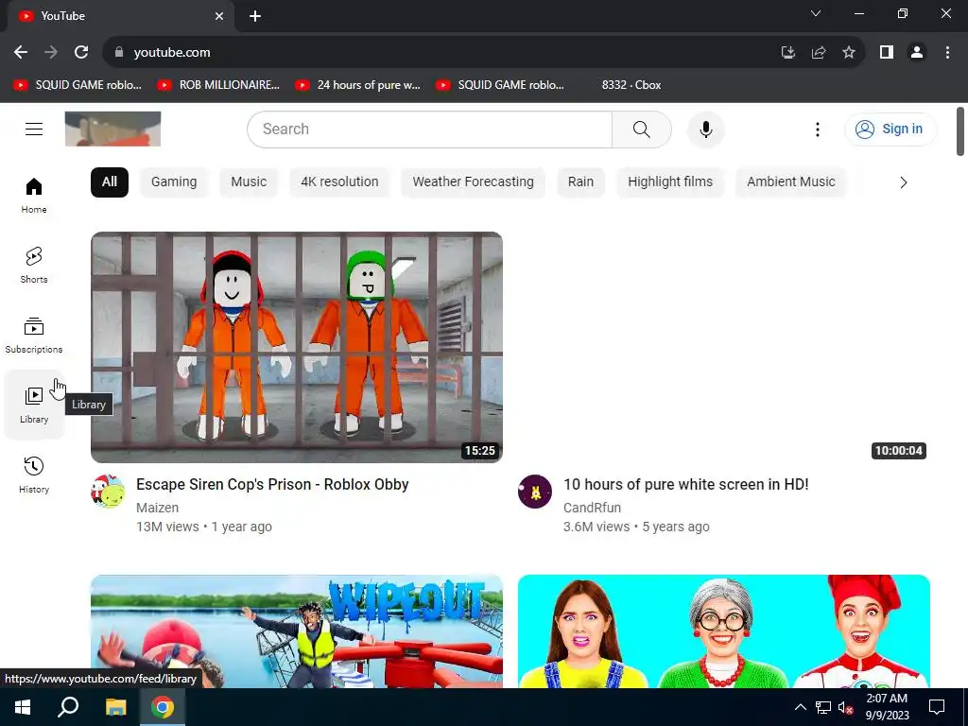The height and width of the screenshot is (726, 968).
Task: Open Maizen channel name link
Action: coord(158,508)
